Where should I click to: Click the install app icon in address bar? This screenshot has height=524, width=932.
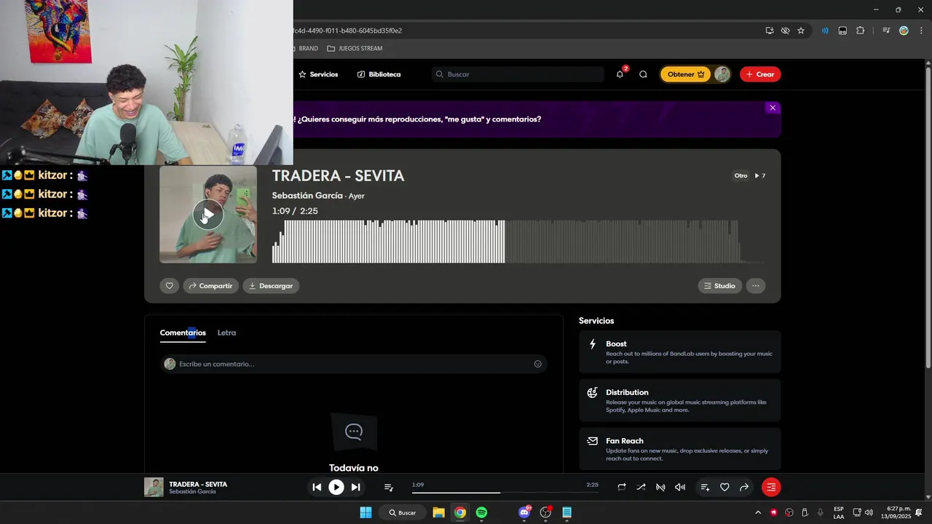click(770, 31)
